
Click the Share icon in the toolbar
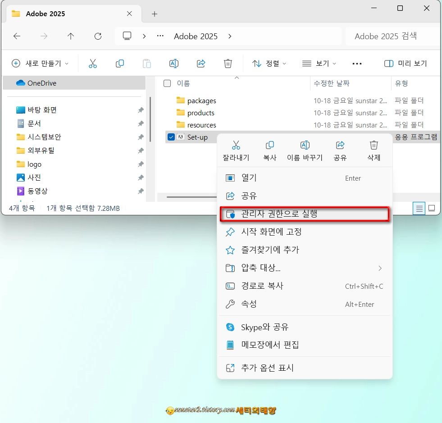tap(201, 64)
